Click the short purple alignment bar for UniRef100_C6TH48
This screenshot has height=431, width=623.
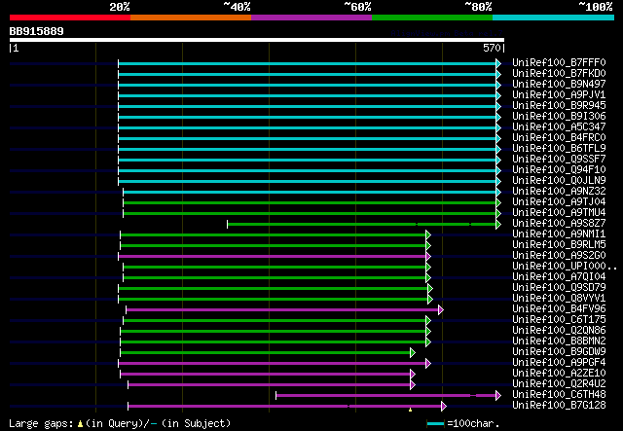click(385, 396)
